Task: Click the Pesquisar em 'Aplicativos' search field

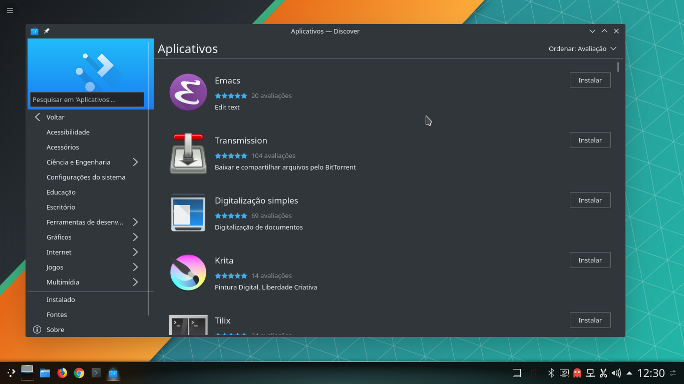Action: (x=87, y=99)
